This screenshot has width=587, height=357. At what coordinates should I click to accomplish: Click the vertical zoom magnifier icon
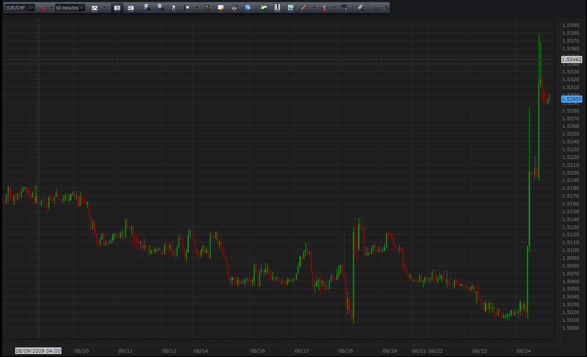coord(187,7)
